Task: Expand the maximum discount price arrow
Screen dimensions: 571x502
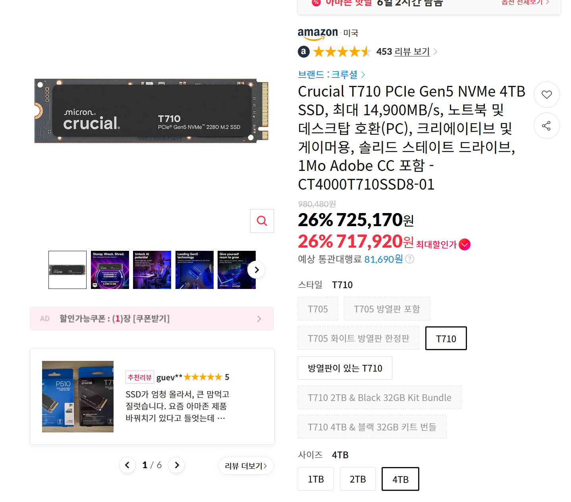Action: click(x=465, y=244)
